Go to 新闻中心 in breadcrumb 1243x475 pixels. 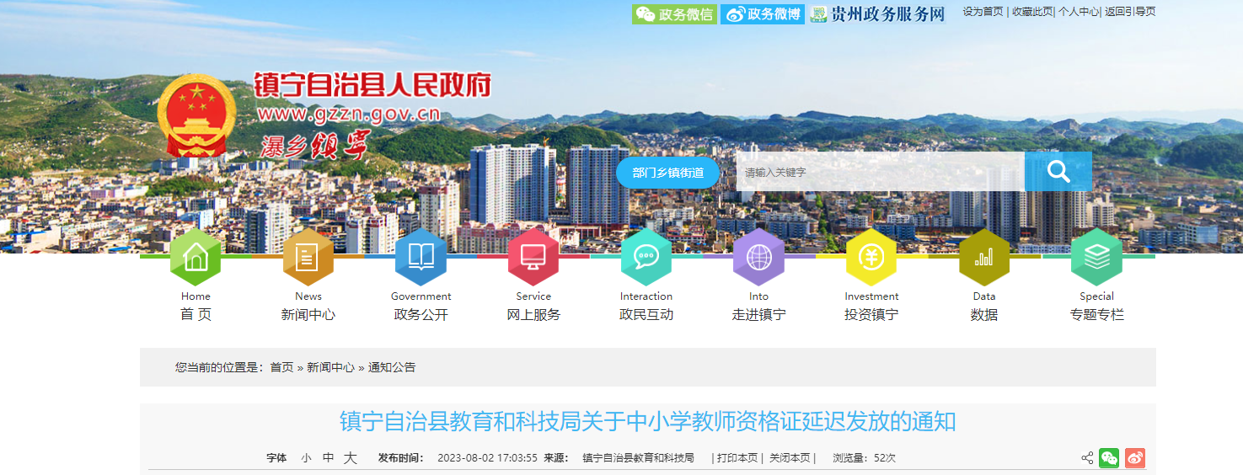click(x=330, y=367)
